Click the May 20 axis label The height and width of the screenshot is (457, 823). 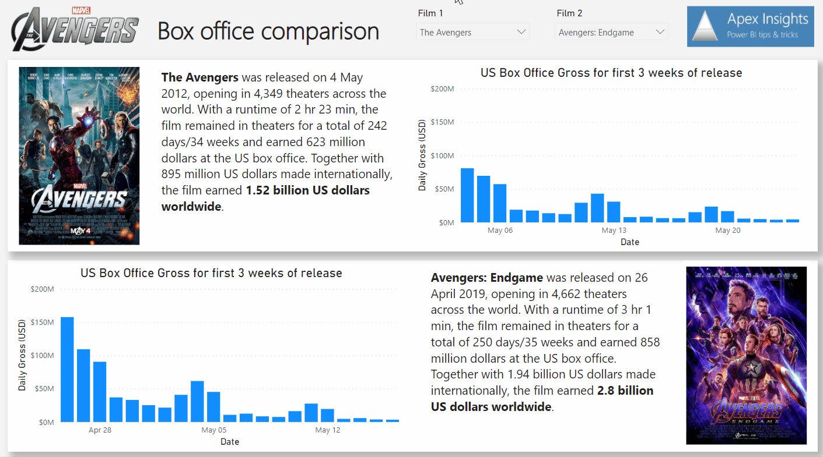point(727,231)
